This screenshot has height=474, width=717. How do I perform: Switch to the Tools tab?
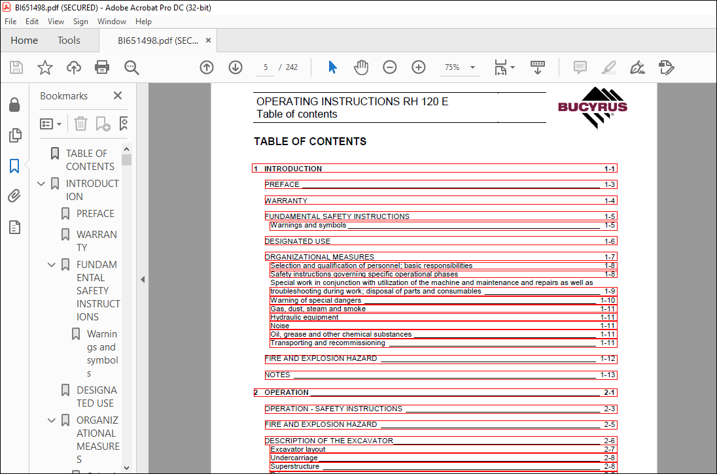(x=69, y=41)
